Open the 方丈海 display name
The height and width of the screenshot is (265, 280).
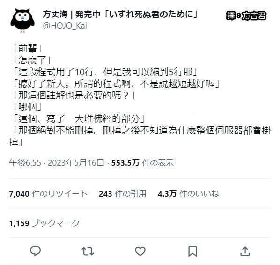click(55, 15)
